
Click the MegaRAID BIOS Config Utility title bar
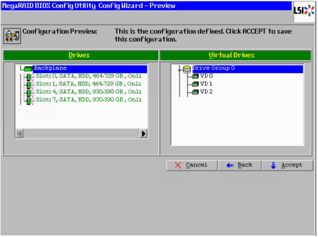(x=146, y=6)
